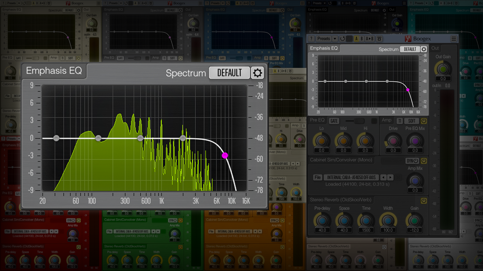Screen dimensions: 483x271
Task: Open the INTERNAL: CAB A impulse selector
Action: pyautogui.click(x=351, y=177)
